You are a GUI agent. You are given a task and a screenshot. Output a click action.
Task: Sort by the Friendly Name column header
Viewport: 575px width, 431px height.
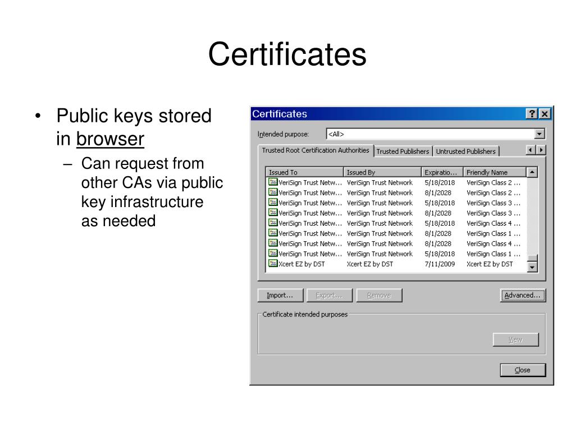495,172
